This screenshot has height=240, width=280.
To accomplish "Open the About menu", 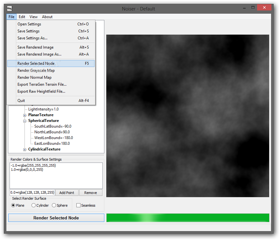I will tap(47, 17).
